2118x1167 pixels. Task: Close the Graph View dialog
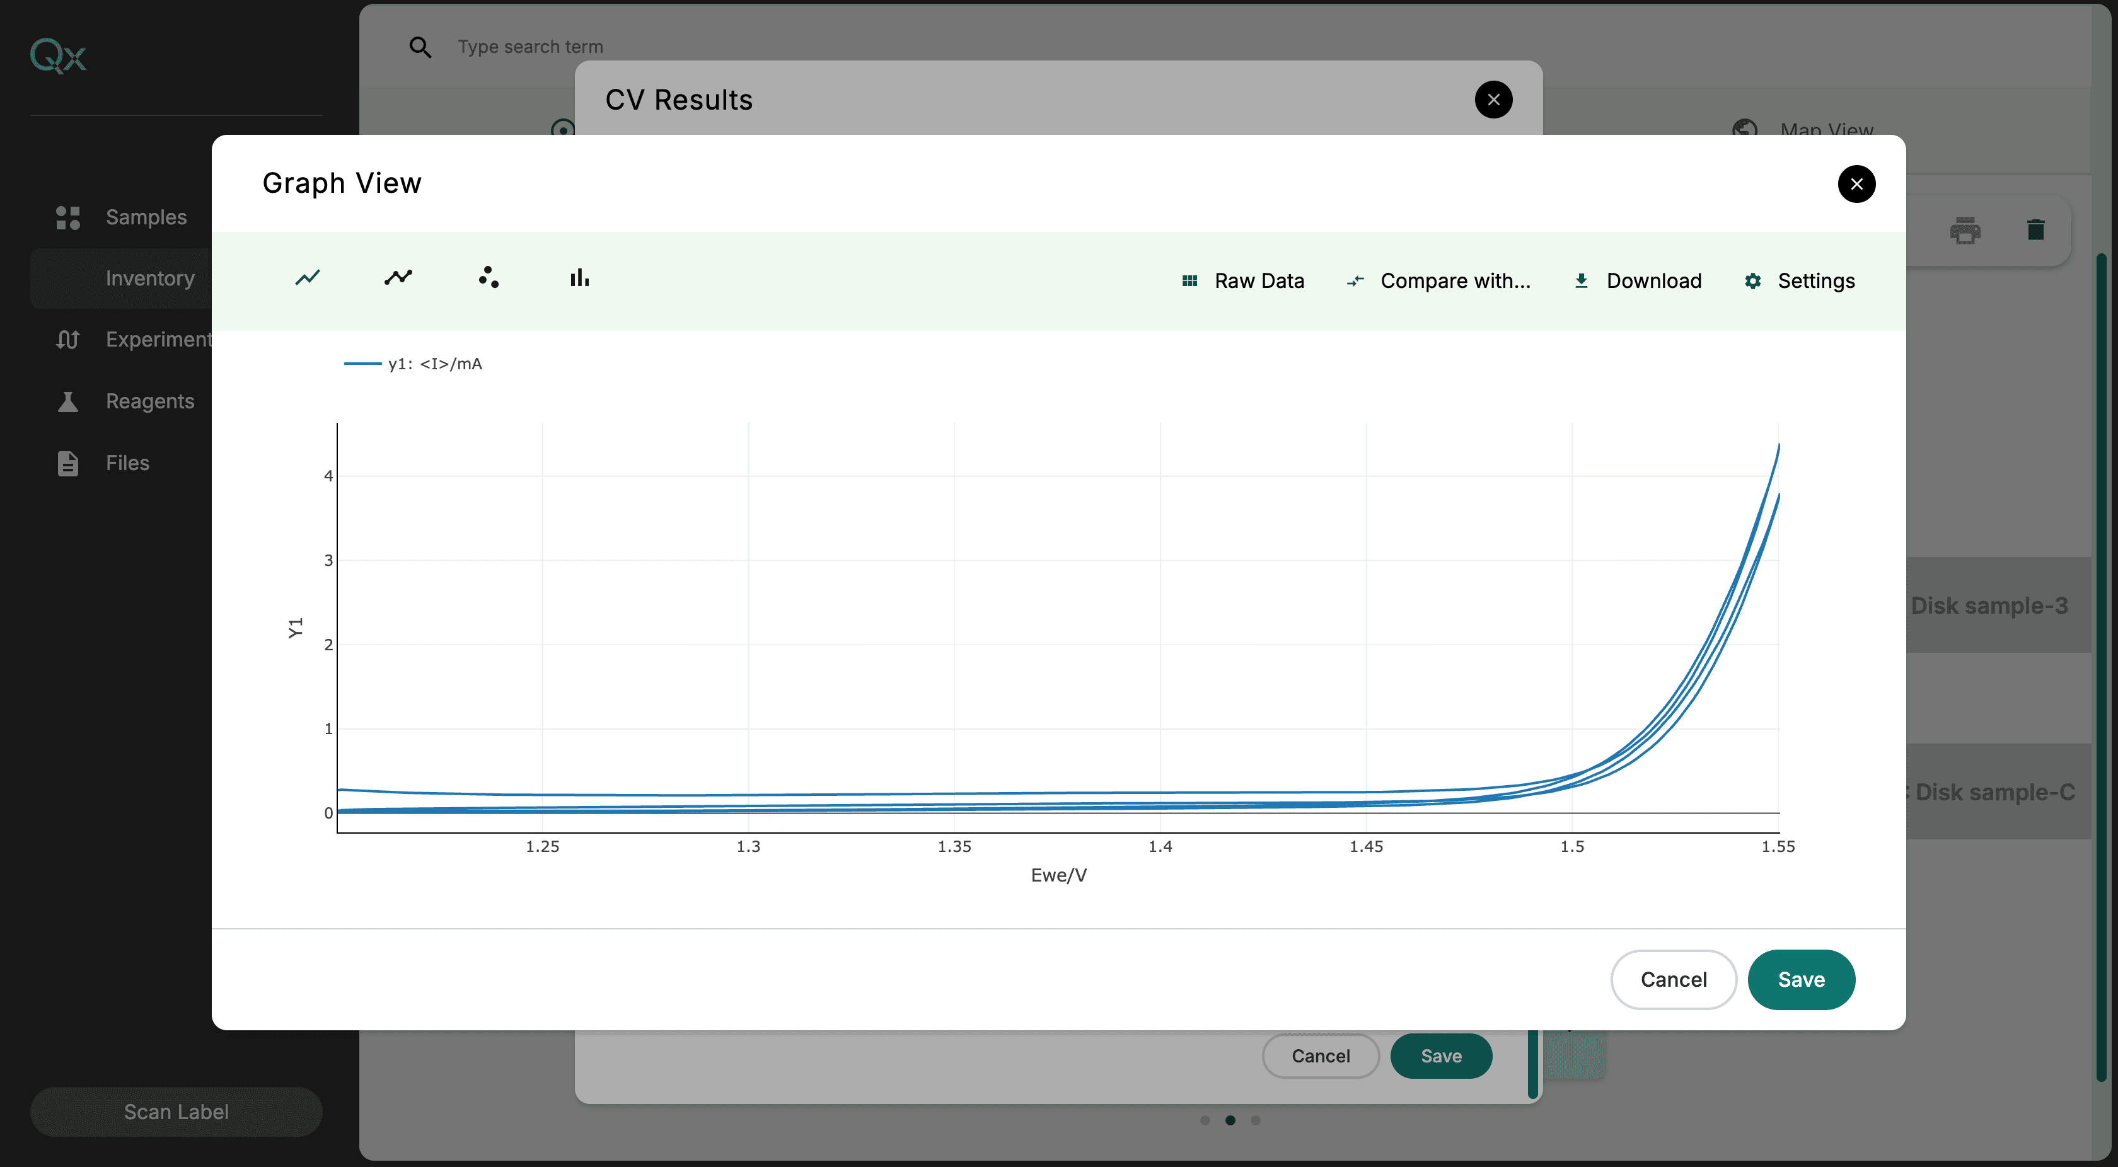click(x=1856, y=184)
